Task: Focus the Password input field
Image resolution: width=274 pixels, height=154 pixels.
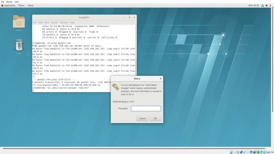Action: click(x=146, y=108)
